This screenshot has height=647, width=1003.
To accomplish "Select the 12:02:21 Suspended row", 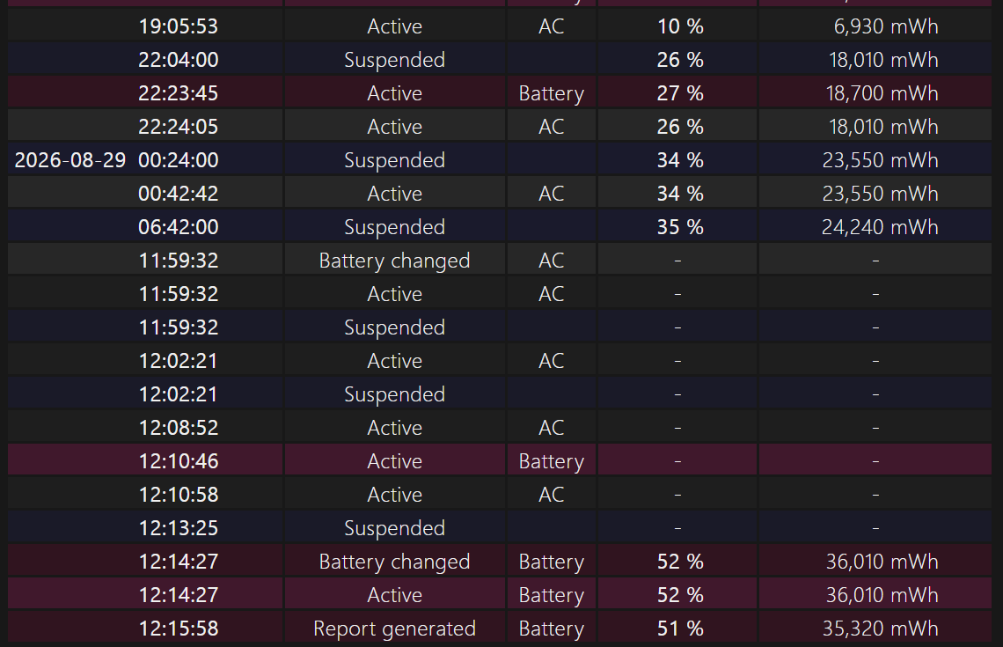I will 500,394.
